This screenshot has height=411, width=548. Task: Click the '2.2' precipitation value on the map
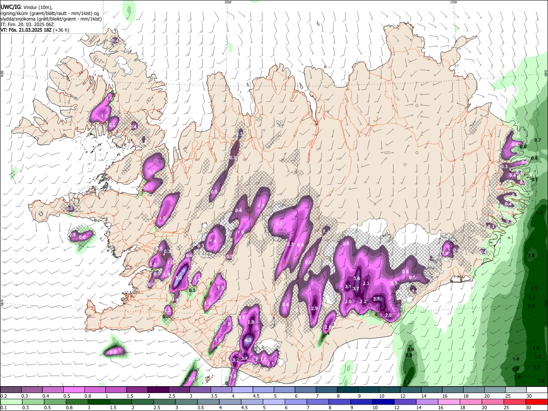pos(363,302)
